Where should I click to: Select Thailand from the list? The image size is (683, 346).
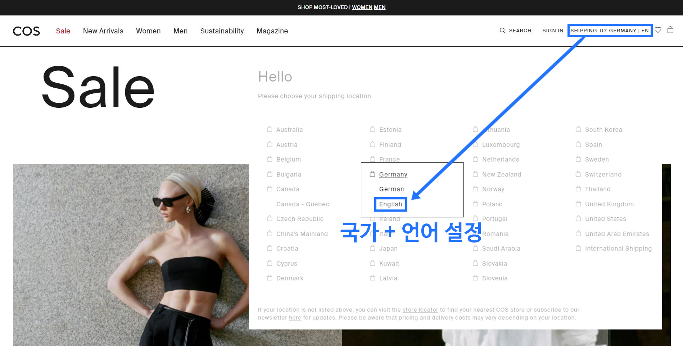pyautogui.click(x=598, y=189)
